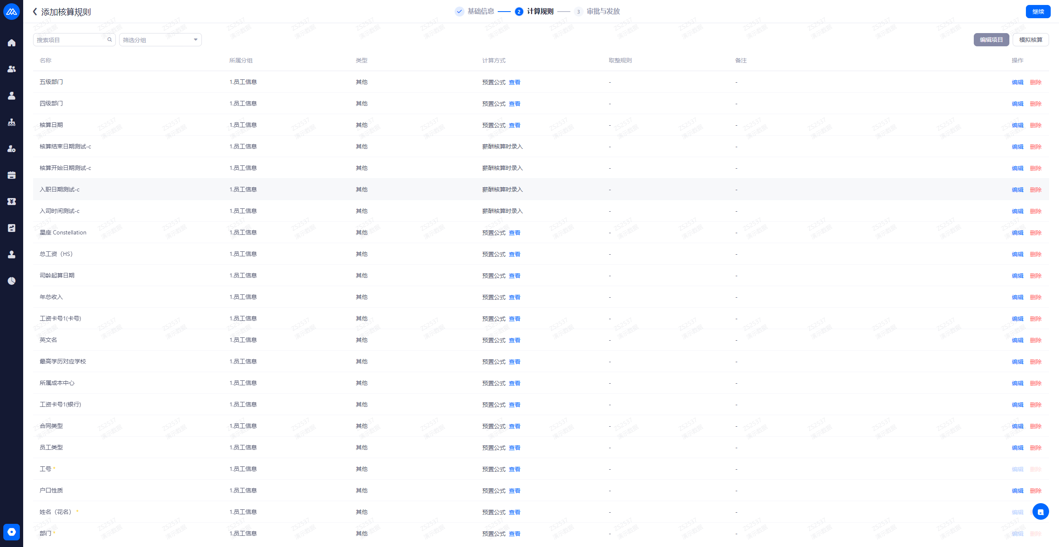Delete the 工资卡号1(卡号) row
This screenshot has width=1059, height=547.
tap(1035, 319)
